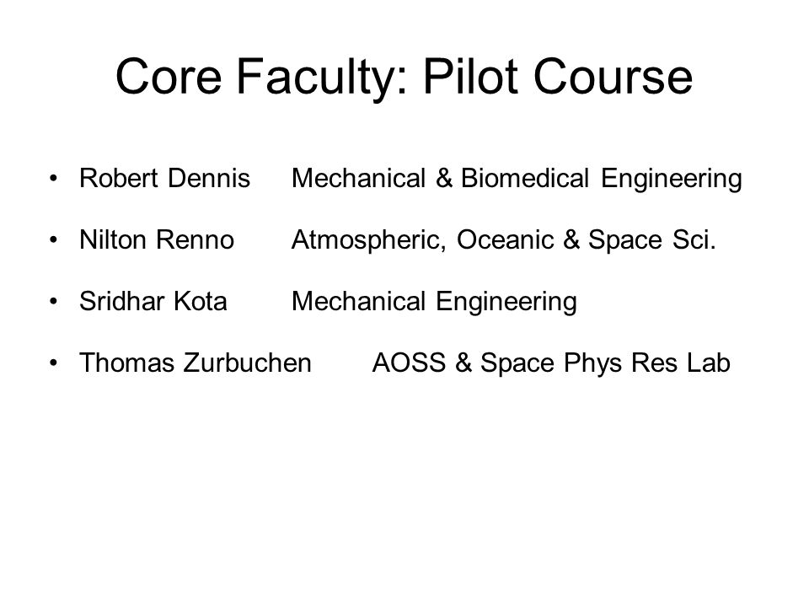Viewport: 809px width, 607px height.
Task: Click the bullet before Nilton Renno
Action: coord(53,240)
